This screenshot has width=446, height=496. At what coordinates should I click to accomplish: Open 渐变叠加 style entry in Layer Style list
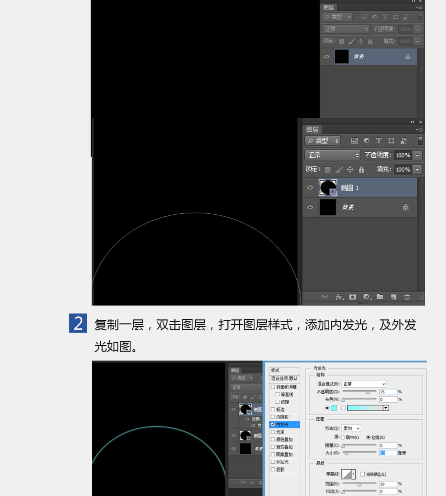pos(284,447)
